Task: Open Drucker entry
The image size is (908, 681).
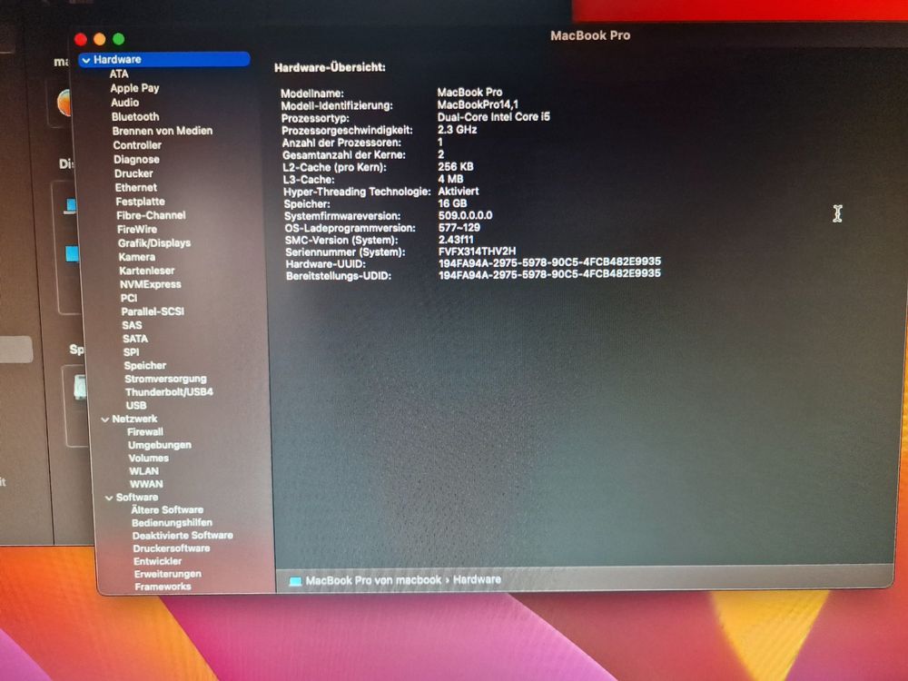Action: pos(133,173)
